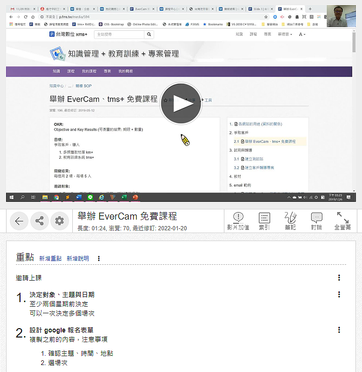Open the more menu beside 新增說明

pyautogui.click(x=98, y=258)
